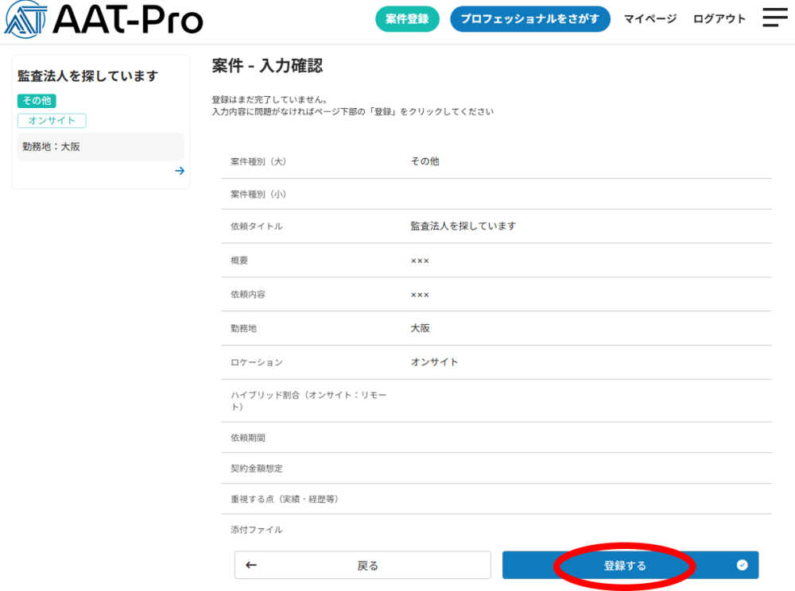The width and height of the screenshot is (795, 591).
Task: Click the AAT-Pro logo icon
Action: tap(25, 20)
